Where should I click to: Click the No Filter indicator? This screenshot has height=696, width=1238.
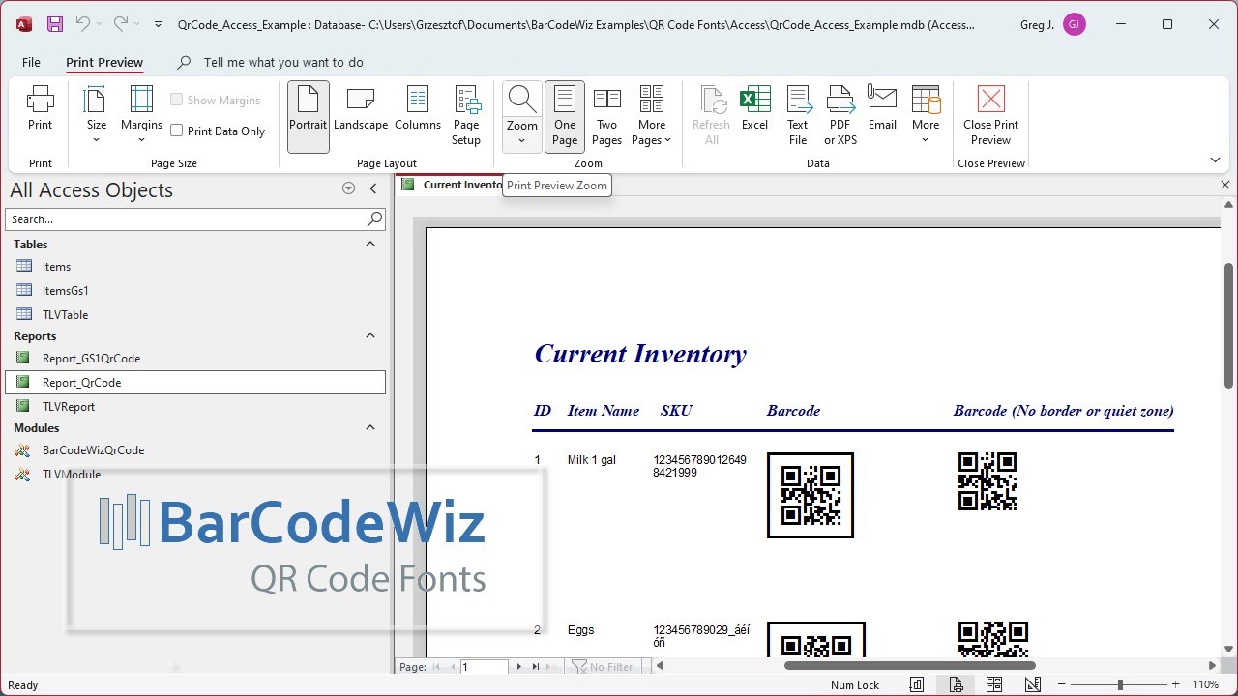pyautogui.click(x=604, y=667)
